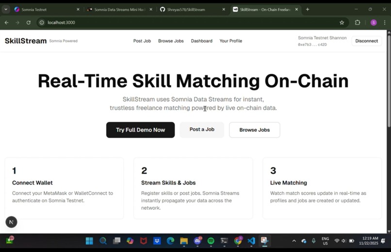The image size is (391, 252).
Task: Open the Next.js dev tools indicator
Action: pos(11,222)
